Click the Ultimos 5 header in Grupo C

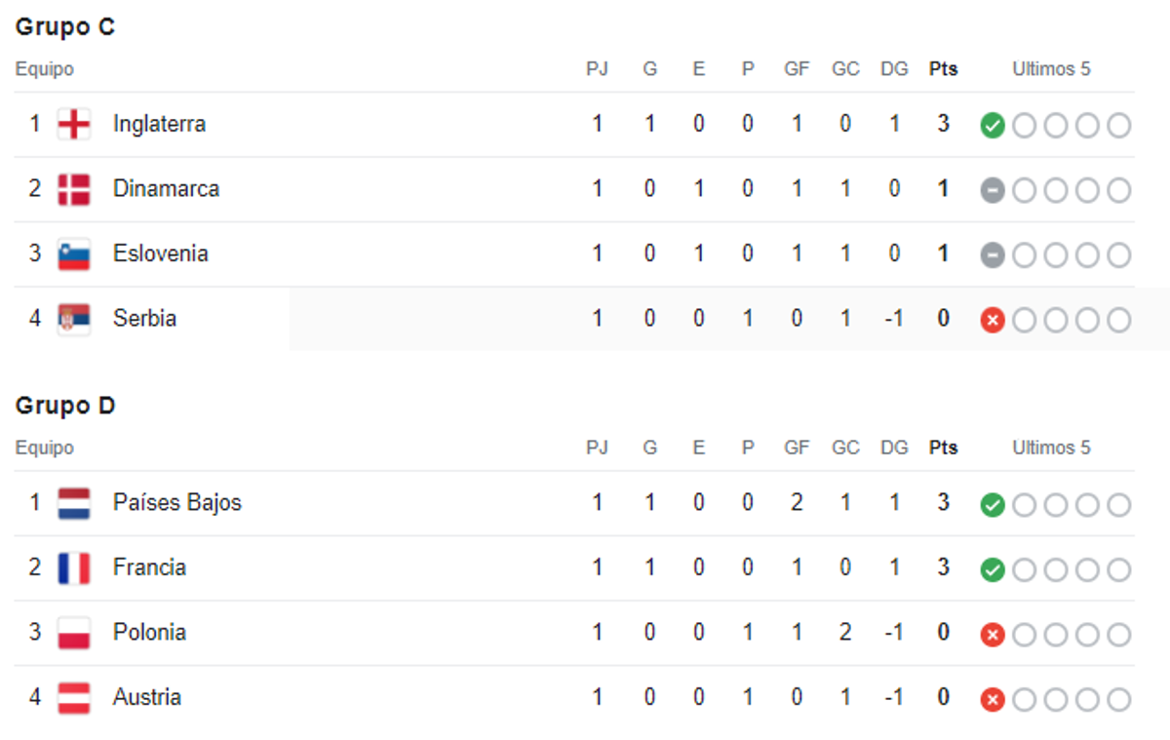click(1051, 69)
